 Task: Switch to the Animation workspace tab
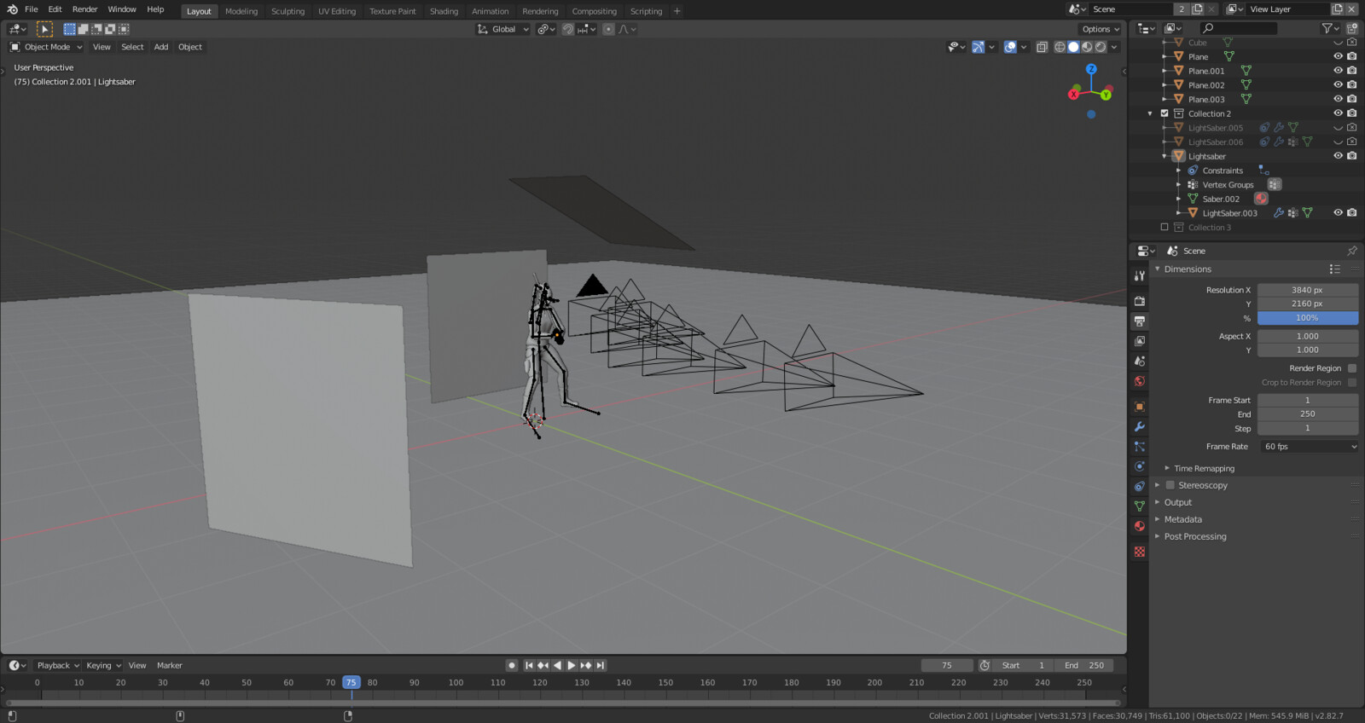(x=490, y=11)
